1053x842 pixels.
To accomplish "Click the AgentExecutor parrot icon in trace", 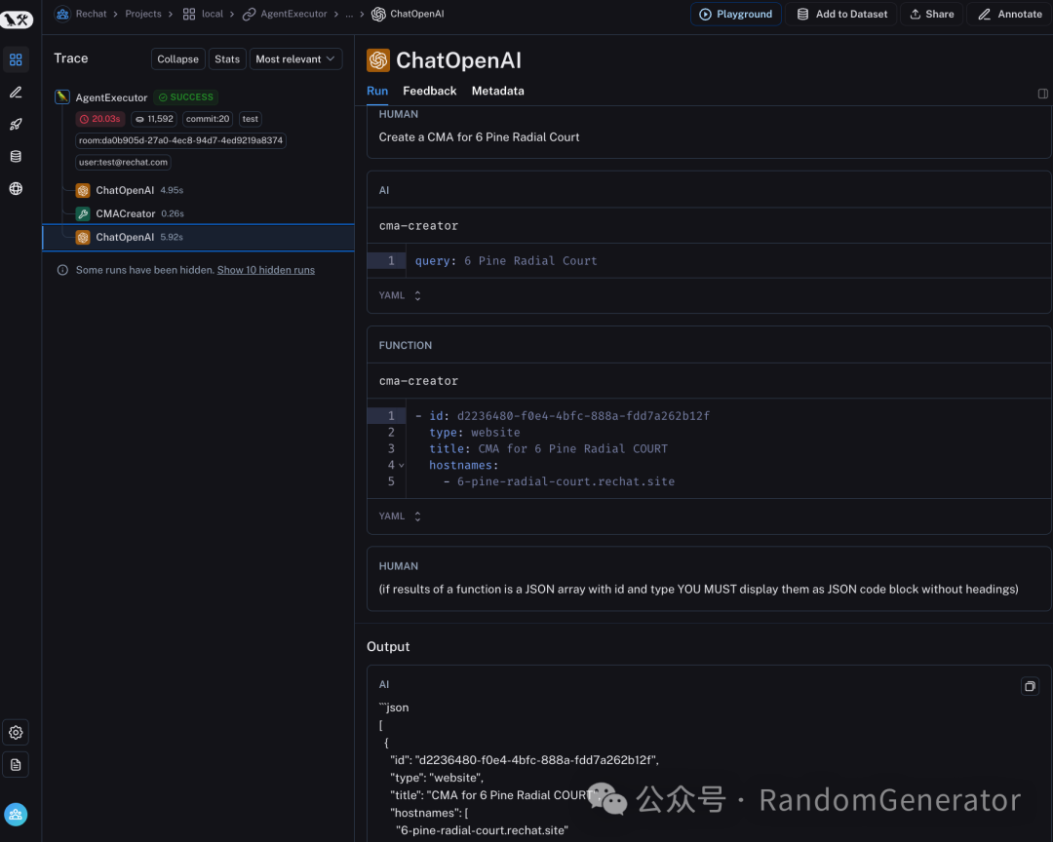I will 62,96.
